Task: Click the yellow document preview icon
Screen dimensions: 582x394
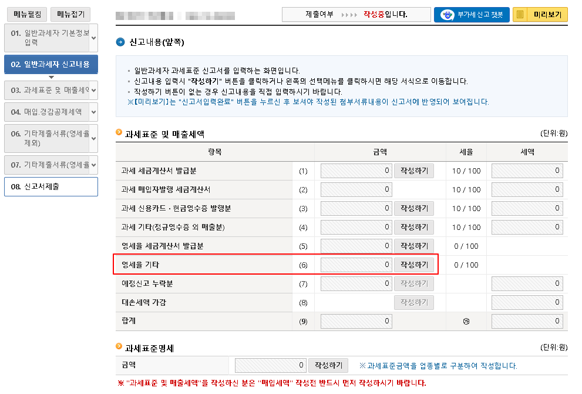Action: 520,15
